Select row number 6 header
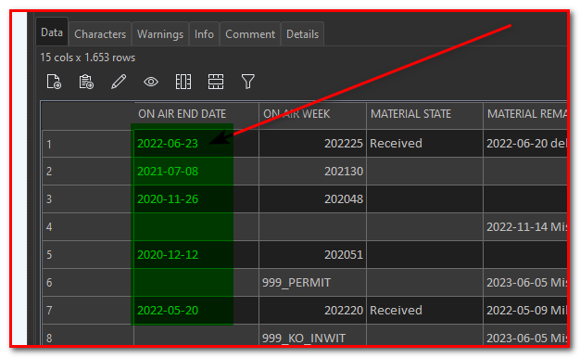 pyautogui.click(x=88, y=283)
